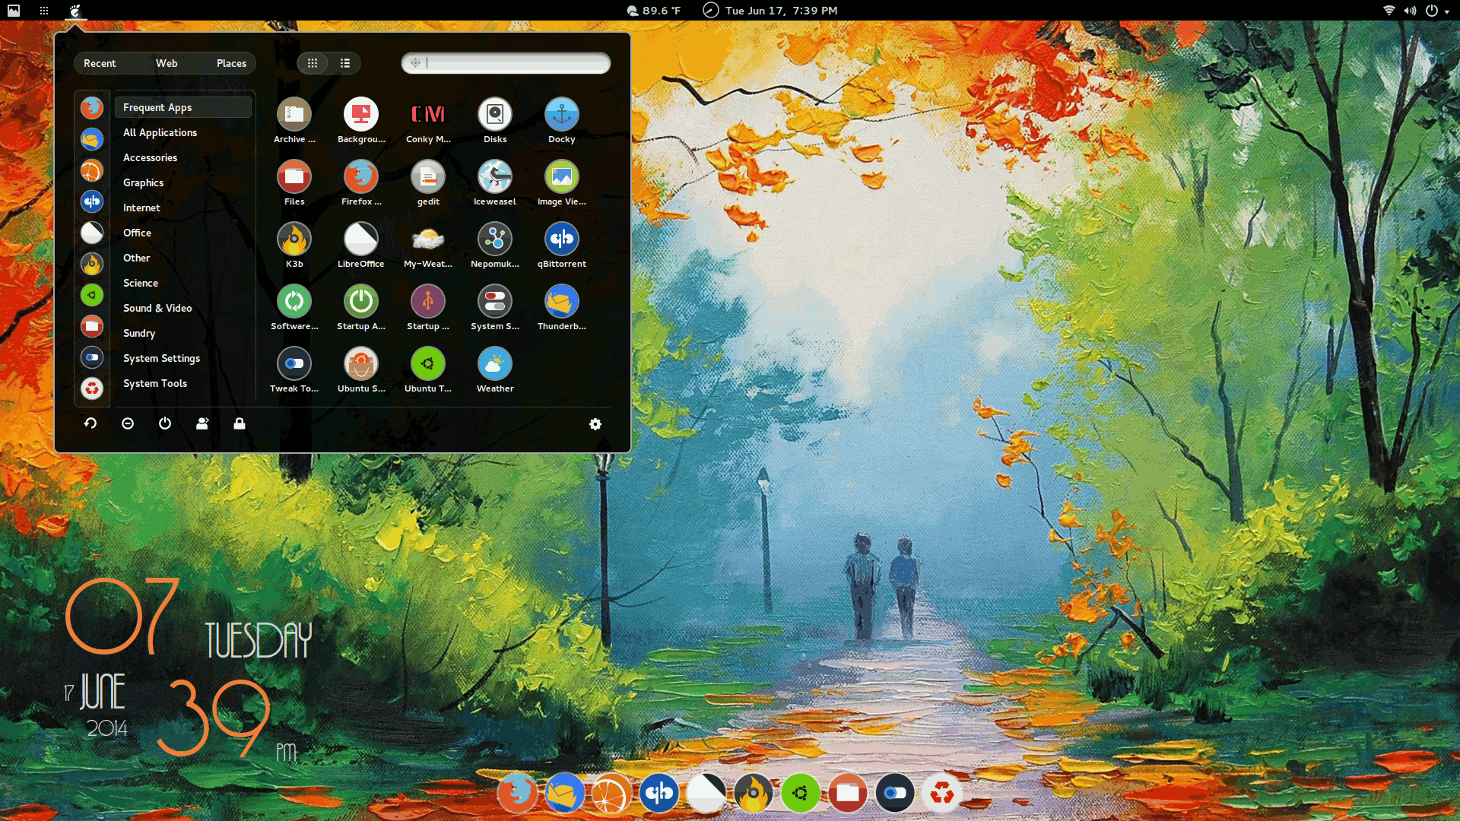Screen dimensions: 1460x821
Task: Open the Recent tab
Action: (x=100, y=63)
